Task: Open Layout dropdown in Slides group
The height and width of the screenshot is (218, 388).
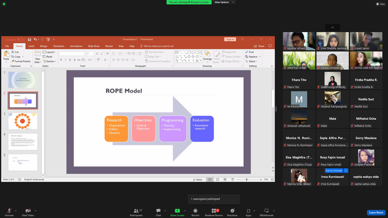Action: click(49, 52)
